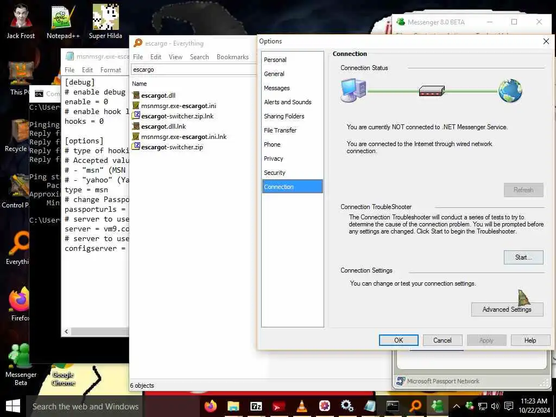Screen dimensions: 556x417
Task: Select escargot-switcher.zip in the results
Action: coord(167,147)
